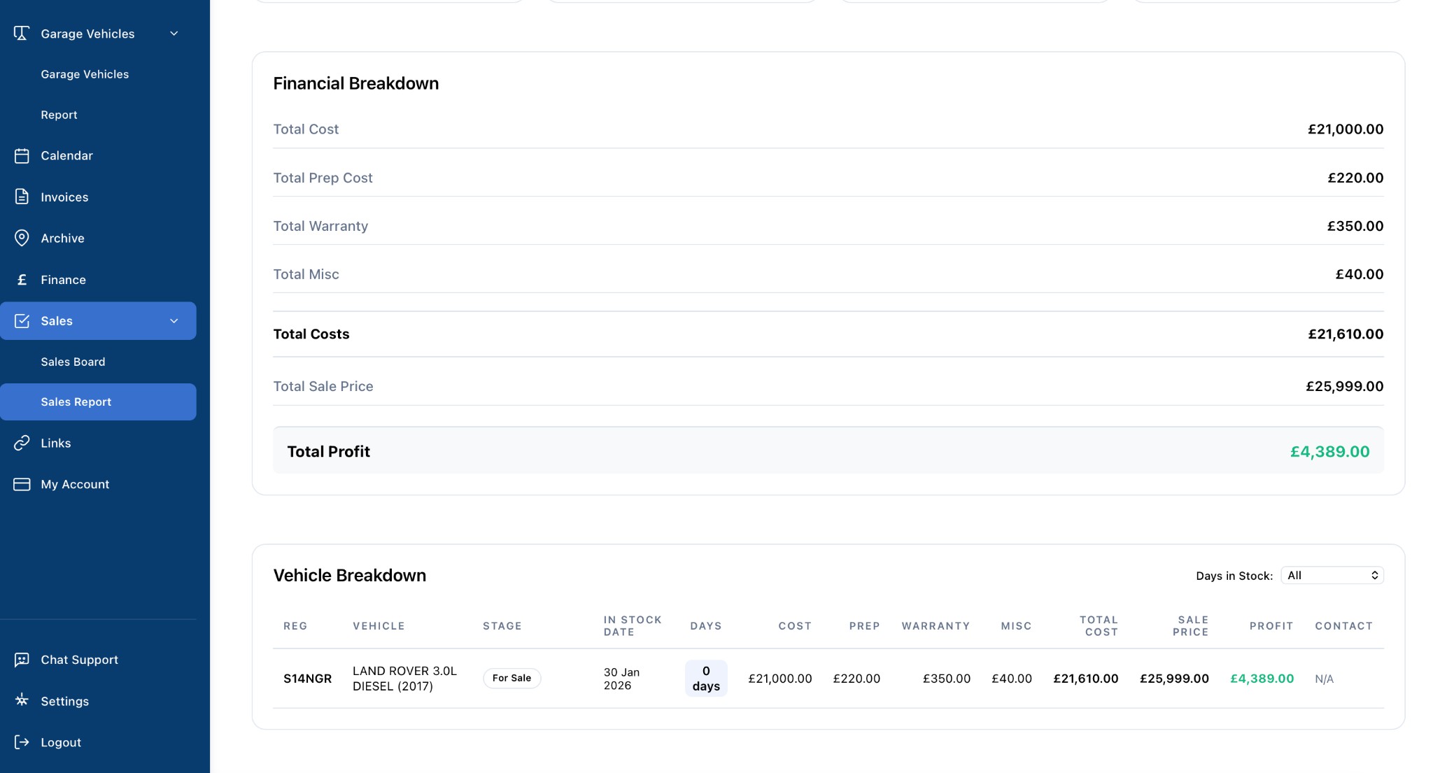
Task: Click the S14NGR registration link
Action: 307,679
